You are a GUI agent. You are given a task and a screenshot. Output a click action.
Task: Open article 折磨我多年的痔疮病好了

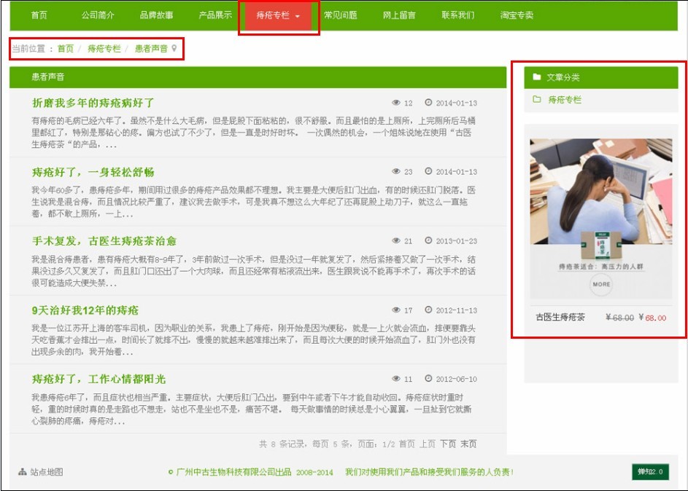pos(93,103)
